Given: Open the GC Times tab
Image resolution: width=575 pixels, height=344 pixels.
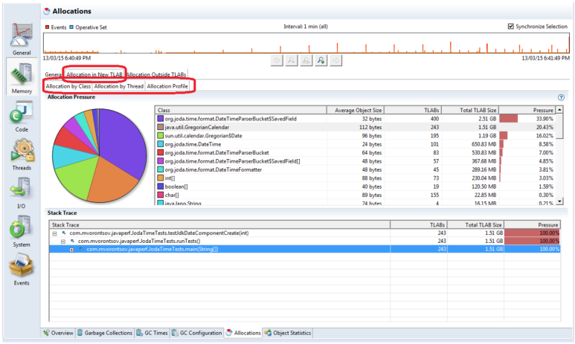Looking at the screenshot, I should click(x=152, y=333).
